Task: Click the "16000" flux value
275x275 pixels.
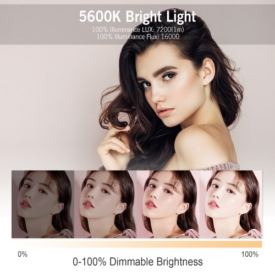Action: point(170,37)
